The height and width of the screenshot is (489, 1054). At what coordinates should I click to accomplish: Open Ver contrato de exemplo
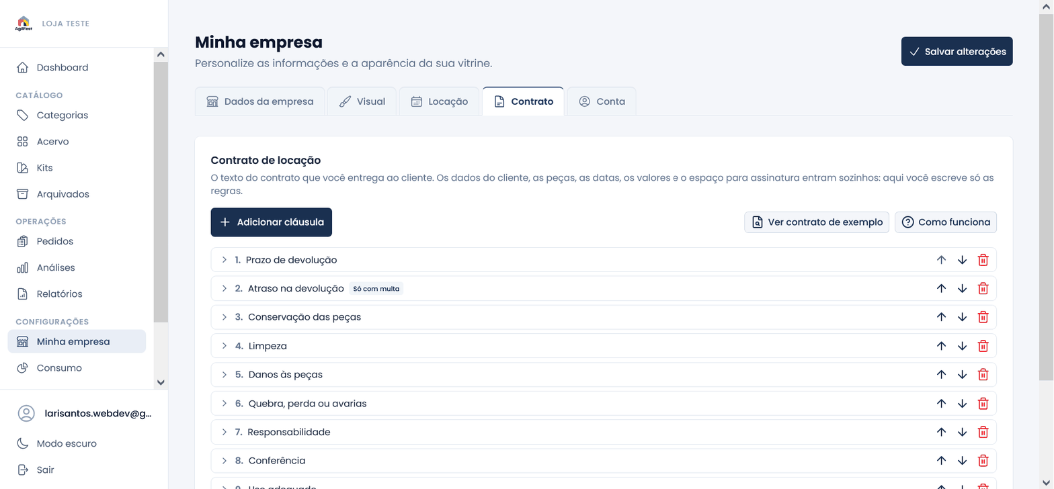coord(817,222)
